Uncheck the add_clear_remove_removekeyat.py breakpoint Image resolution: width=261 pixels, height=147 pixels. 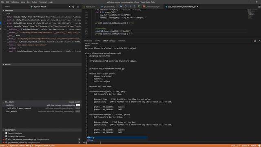click(x=7, y=140)
